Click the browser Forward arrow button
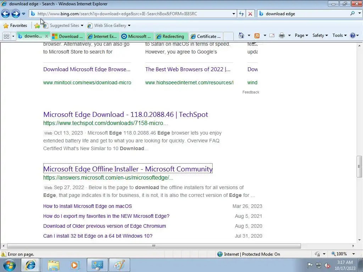 [x=16, y=14]
